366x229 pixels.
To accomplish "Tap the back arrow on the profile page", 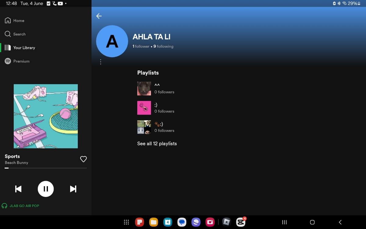I will pyautogui.click(x=99, y=16).
